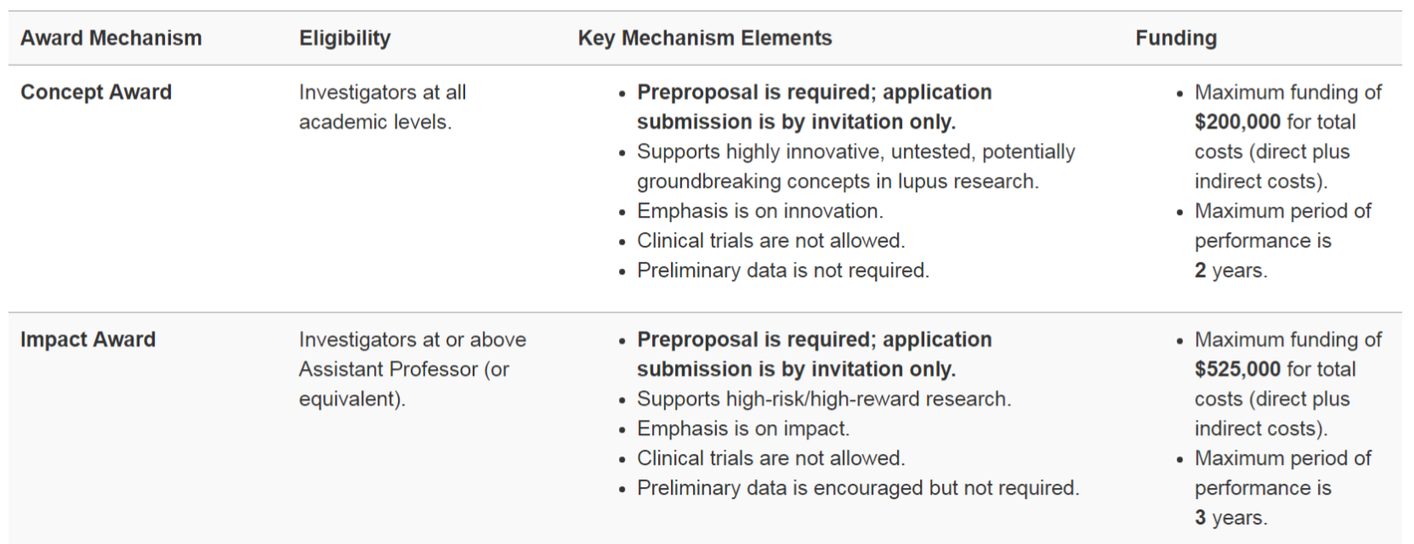1414x544 pixels.
Task: Click 'Preliminary data is encouraged but not required'
Action: (857, 488)
